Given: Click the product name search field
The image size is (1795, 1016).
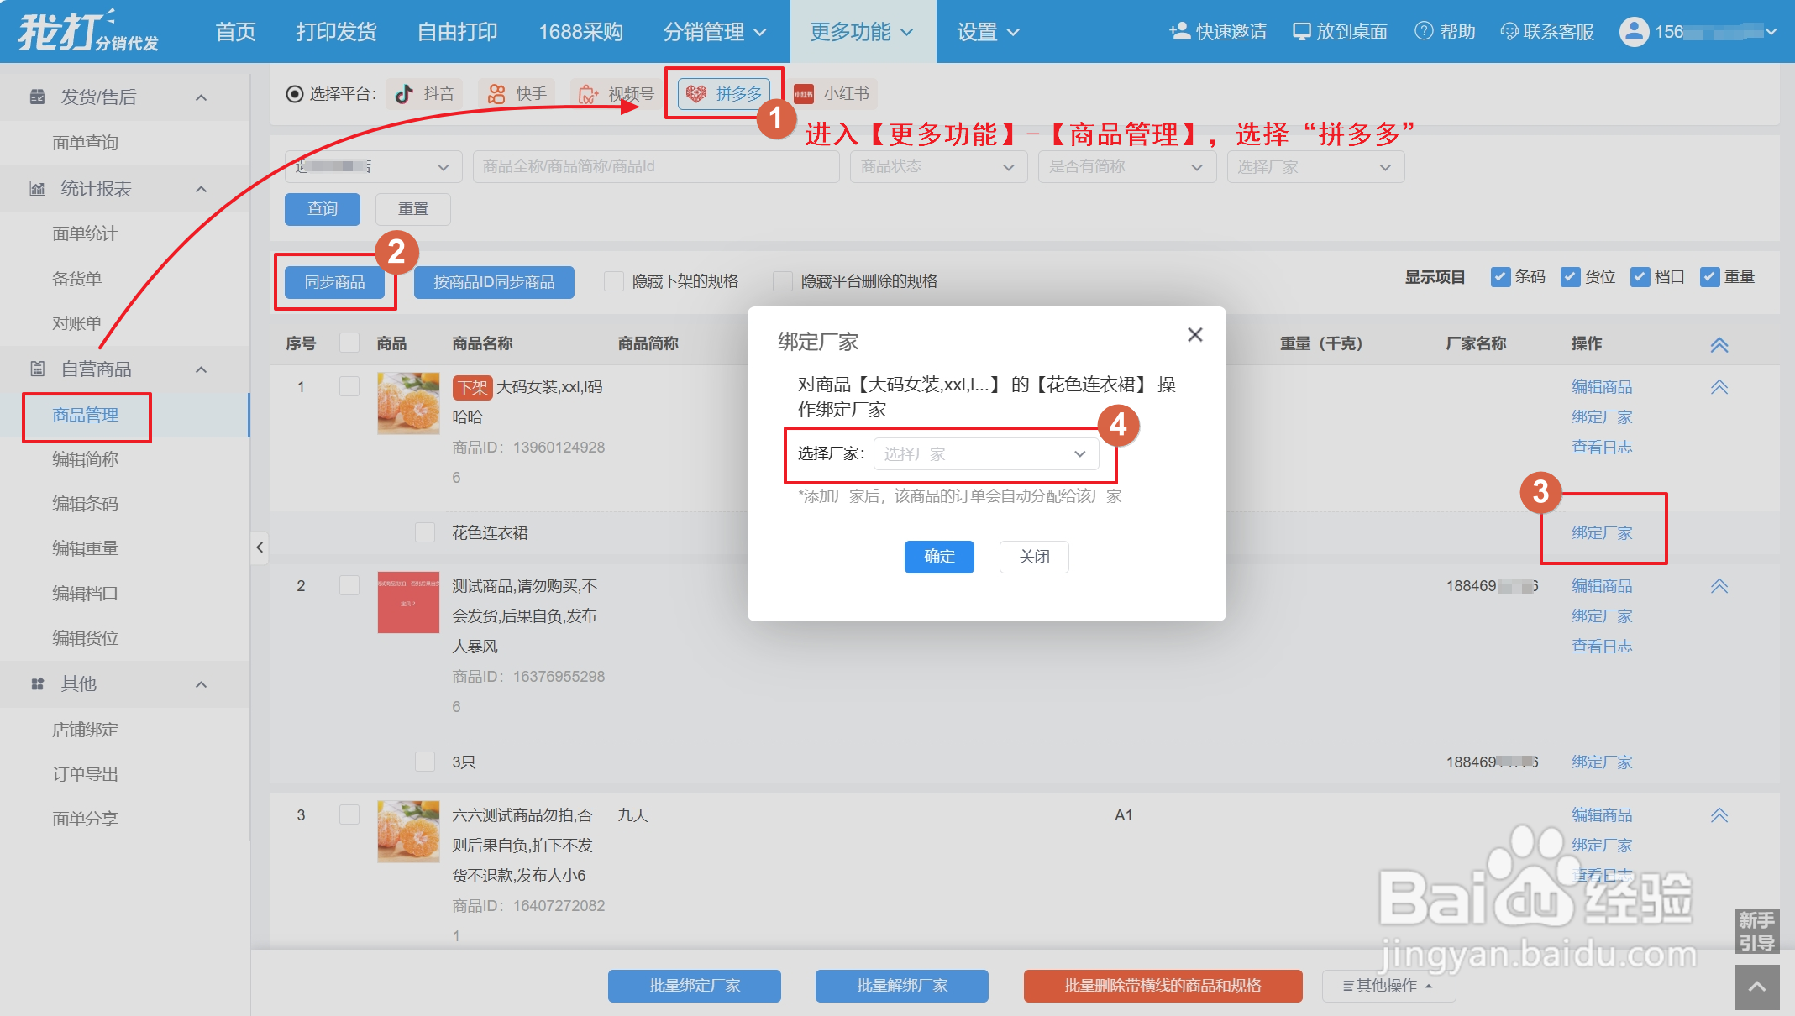Looking at the screenshot, I should (655, 167).
